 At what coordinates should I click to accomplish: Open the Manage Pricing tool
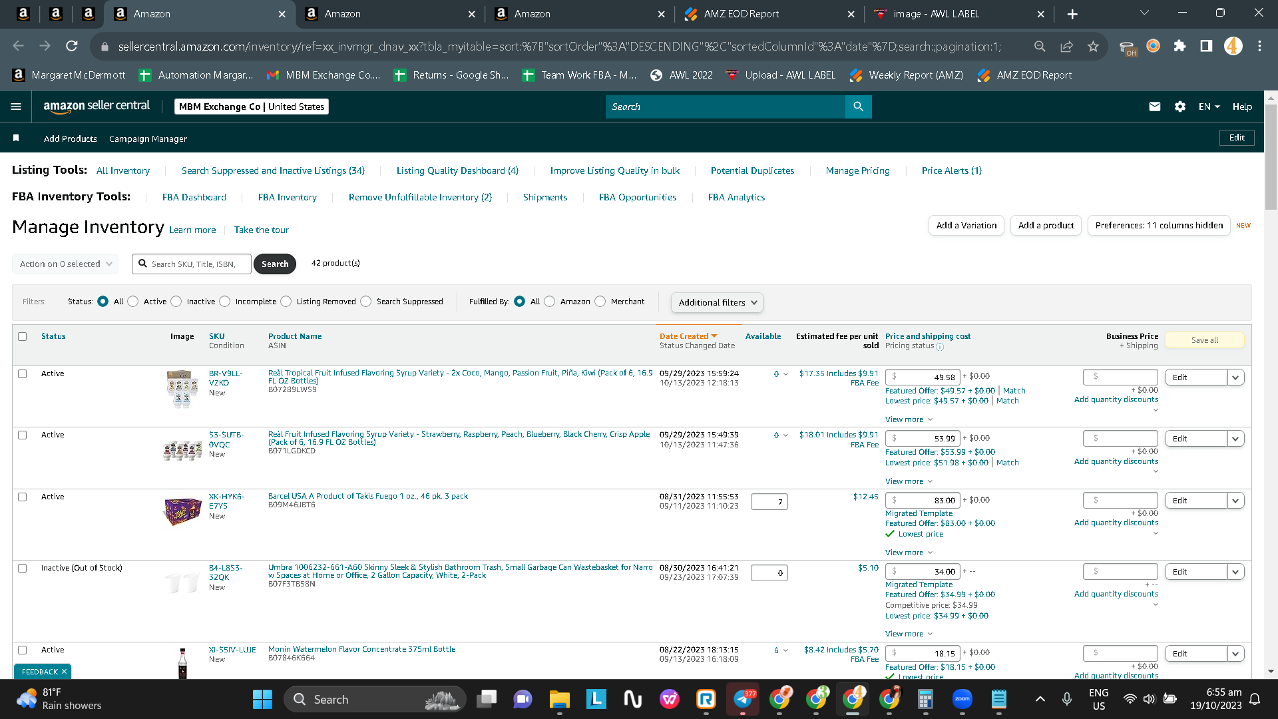pos(858,171)
